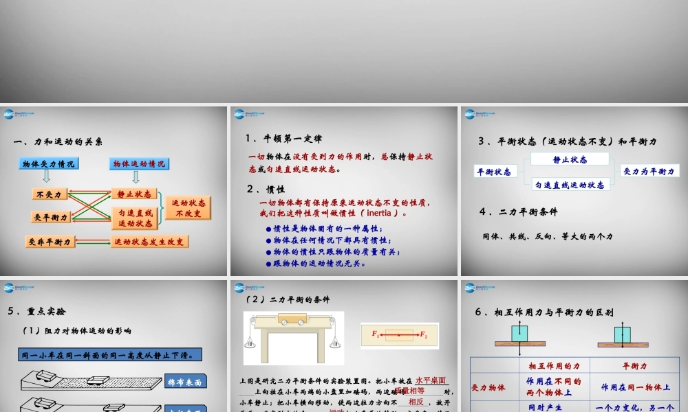This screenshot has height=412, width=688.
Task: Click the table header 相互作用的力
Action: (x=554, y=366)
